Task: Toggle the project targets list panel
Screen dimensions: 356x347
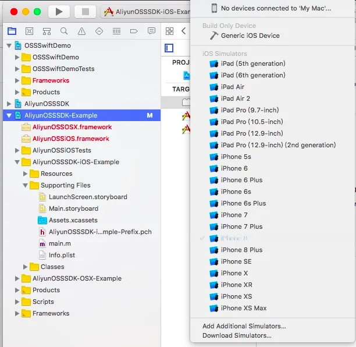Action: click(169, 48)
